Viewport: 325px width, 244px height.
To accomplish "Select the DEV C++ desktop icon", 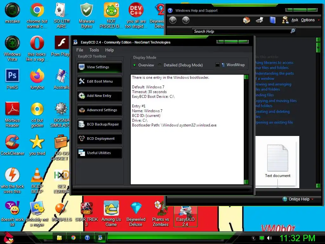I will click(136, 16).
